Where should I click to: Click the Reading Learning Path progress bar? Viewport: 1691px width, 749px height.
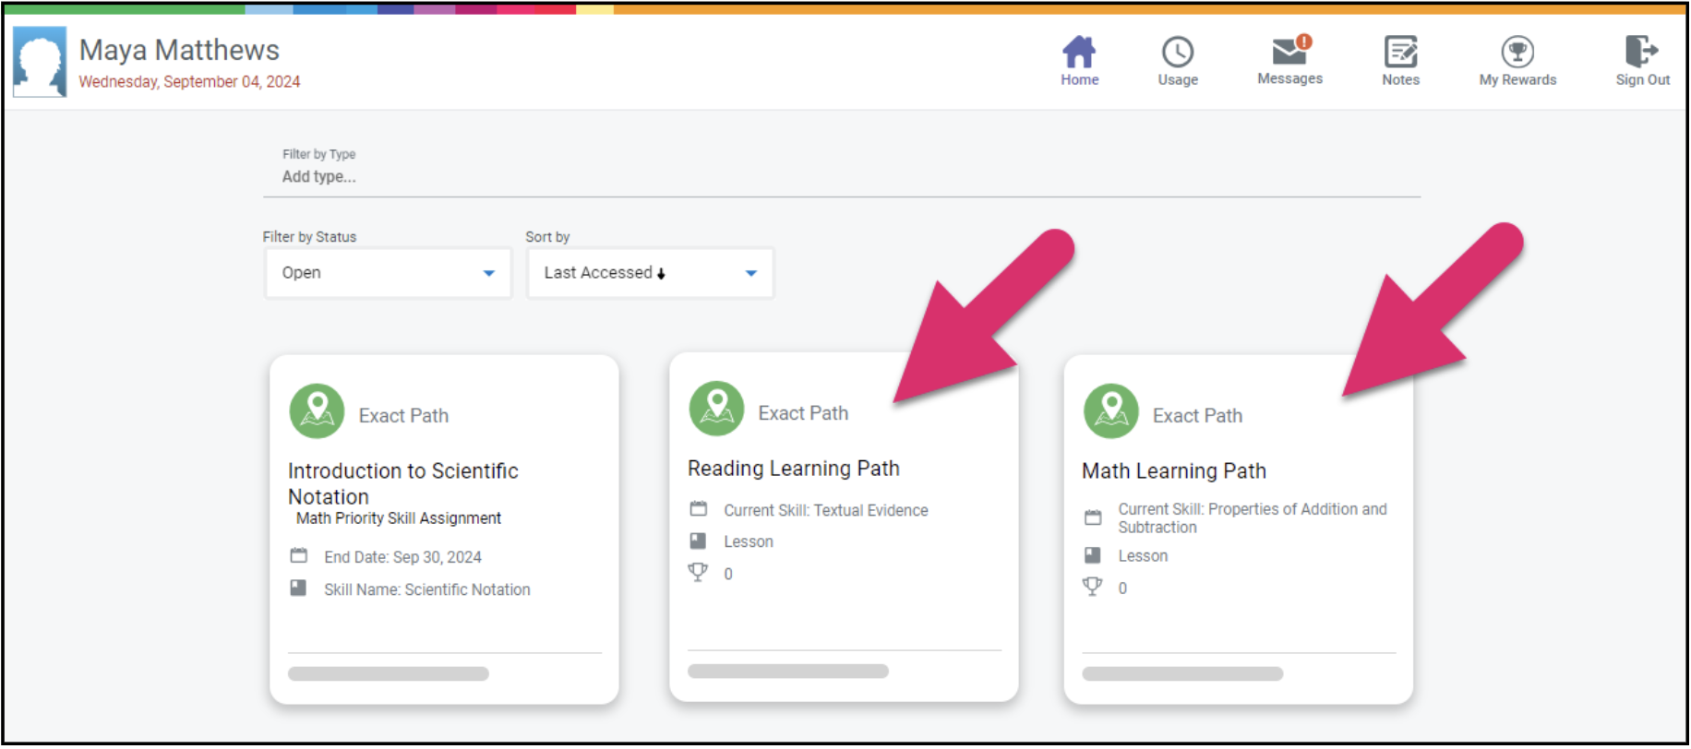787,672
